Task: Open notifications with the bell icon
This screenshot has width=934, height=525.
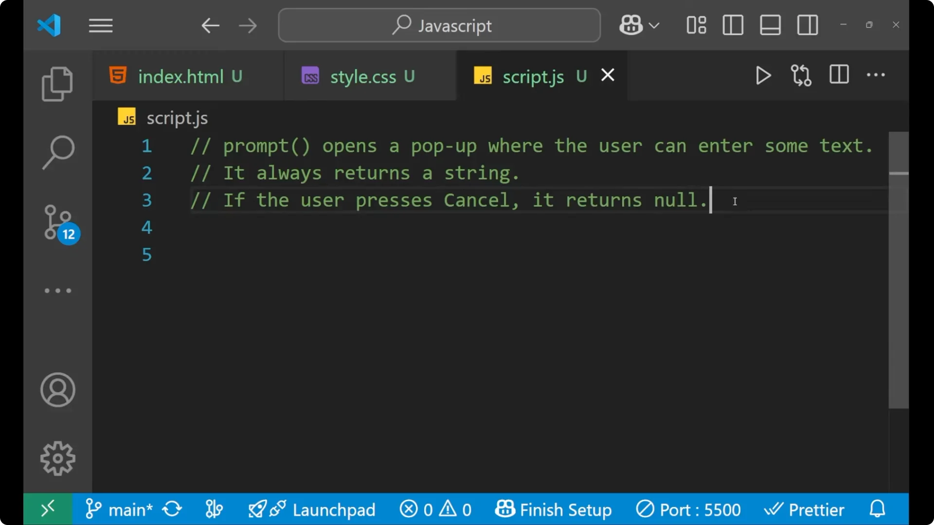Action: pyautogui.click(x=877, y=509)
